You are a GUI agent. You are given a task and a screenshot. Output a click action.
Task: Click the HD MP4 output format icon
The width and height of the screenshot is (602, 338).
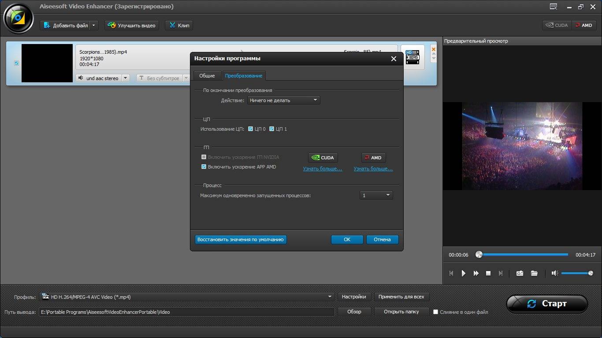(x=412, y=57)
